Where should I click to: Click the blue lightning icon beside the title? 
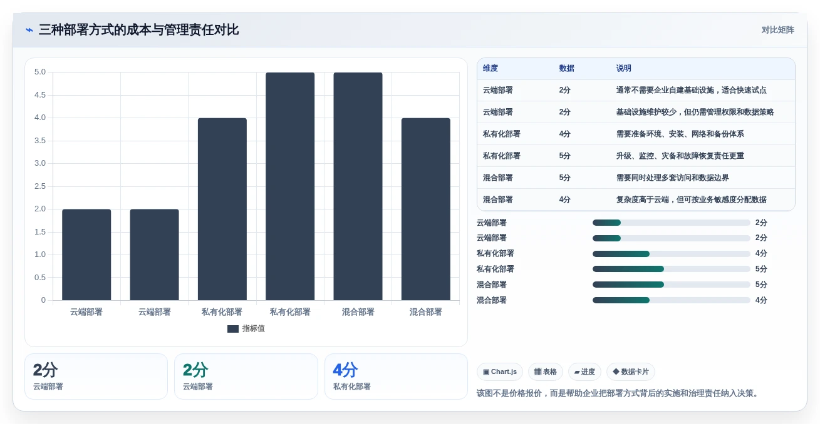coord(29,30)
